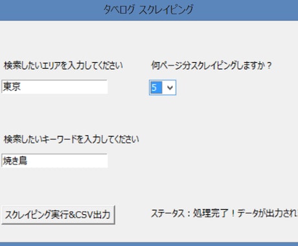Click the スクレイピング実行&CSV出力 button

[x=58, y=215]
